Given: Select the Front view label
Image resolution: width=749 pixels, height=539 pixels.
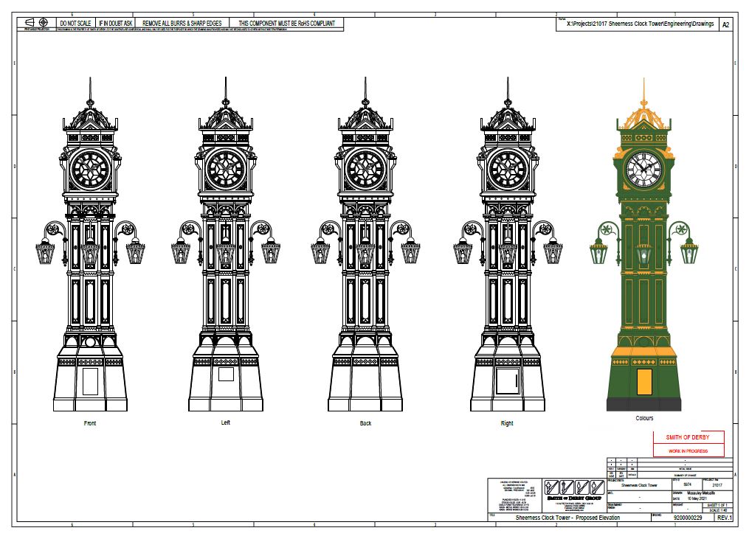Looking at the screenshot, I should click(89, 423).
